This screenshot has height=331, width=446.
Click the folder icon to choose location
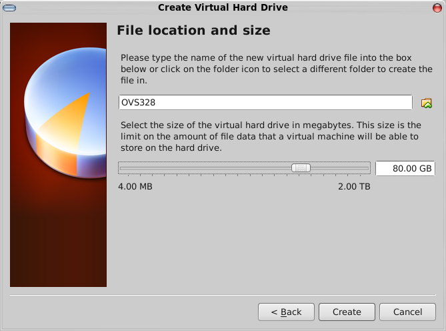(427, 103)
